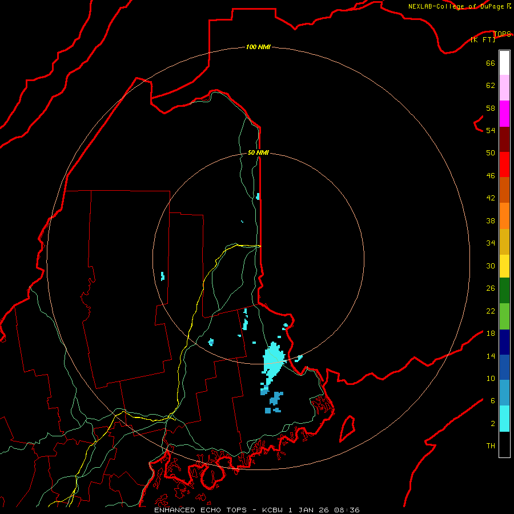The image size is (514, 514).
Task: Click the 50 legend value
Action: (x=491, y=153)
